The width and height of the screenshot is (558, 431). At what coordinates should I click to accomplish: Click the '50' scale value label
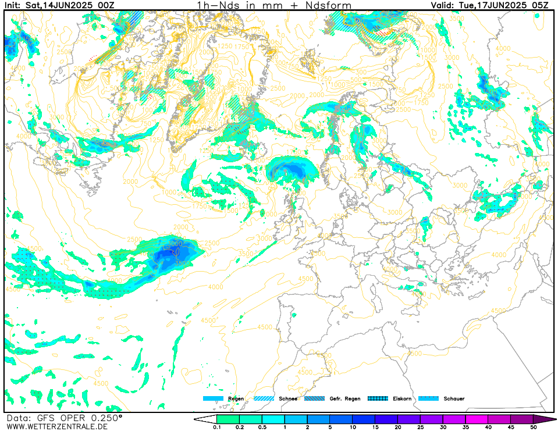click(x=534, y=428)
